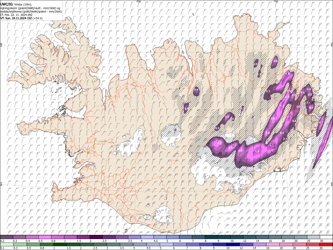The height and width of the screenshot is (250, 333).
Task: Click the '20W' longitude label
Action: pyautogui.click(x=138, y=1)
